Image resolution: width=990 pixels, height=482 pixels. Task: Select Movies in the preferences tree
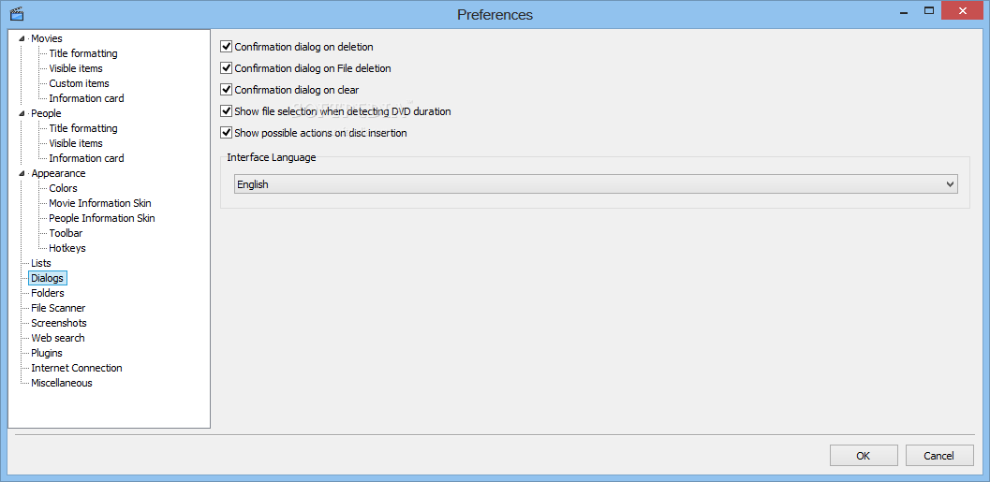click(x=47, y=38)
